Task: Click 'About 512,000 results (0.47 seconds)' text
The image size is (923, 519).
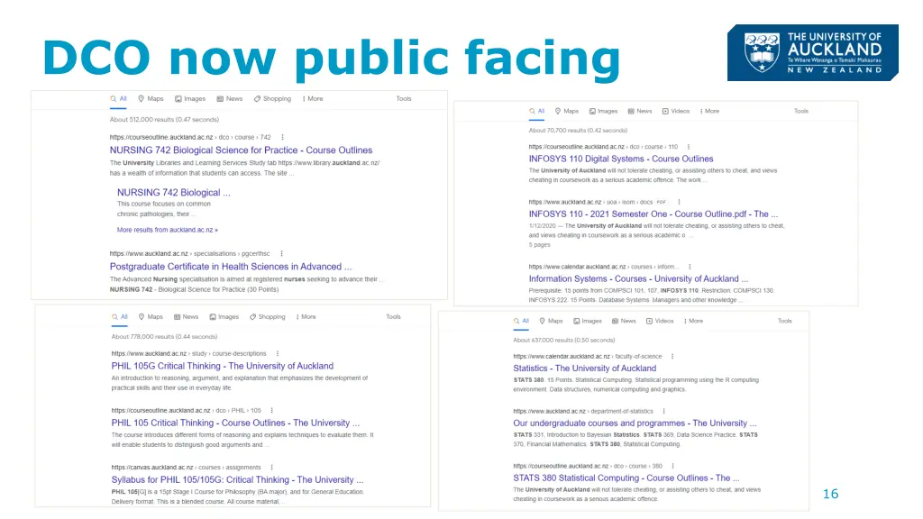Action: (164, 120)
